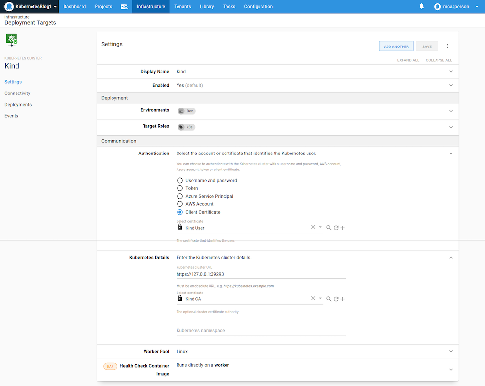Choose Azure Service Principal authentication
This screenshot has width=485, height=386.
click(180, 196)
